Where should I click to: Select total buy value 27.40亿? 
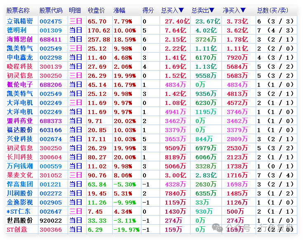click(x=177, y=21)
